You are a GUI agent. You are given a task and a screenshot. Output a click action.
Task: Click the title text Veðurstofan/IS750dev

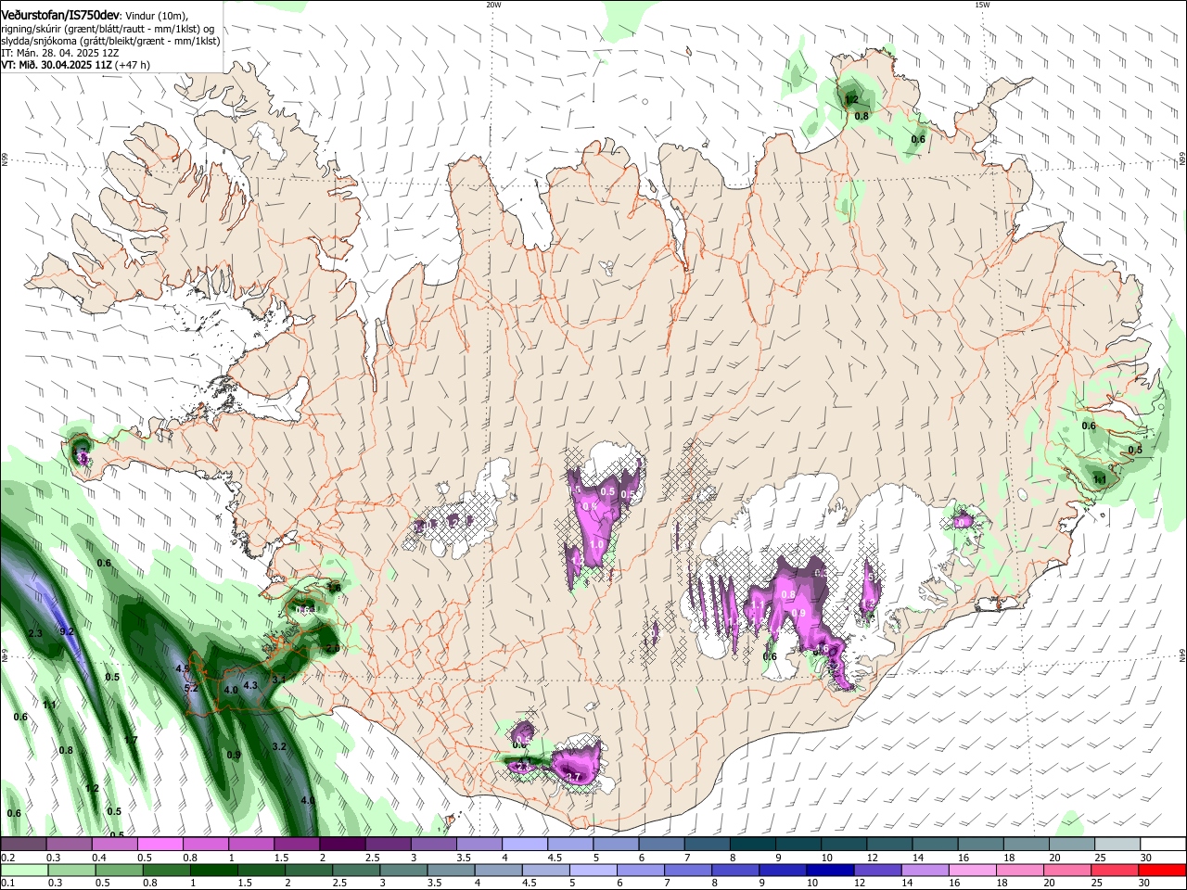tap(60, 16)
